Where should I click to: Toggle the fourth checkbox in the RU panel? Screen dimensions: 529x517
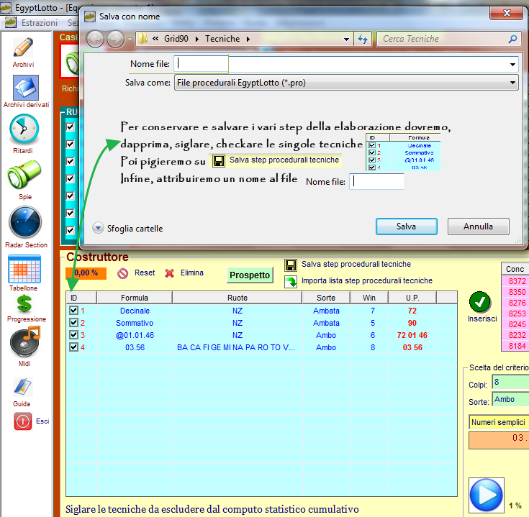(71, 178)
